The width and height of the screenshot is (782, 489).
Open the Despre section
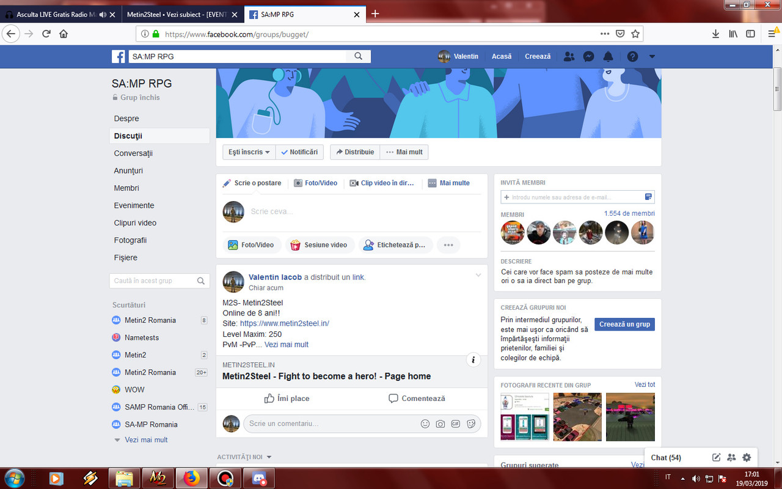click(x=126, y=119)
